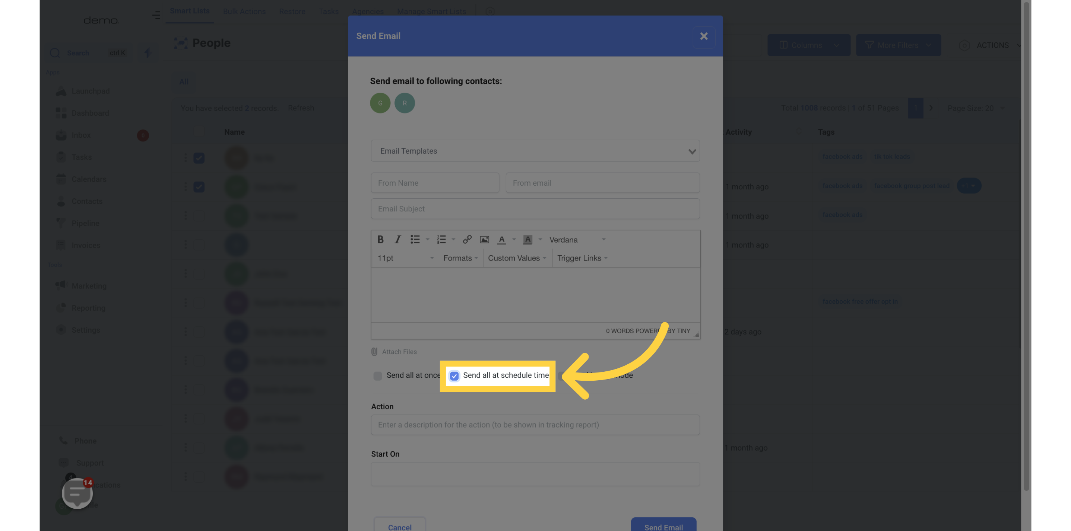
Task: Click the Bold formatting icon
Action: click(381, 240)
